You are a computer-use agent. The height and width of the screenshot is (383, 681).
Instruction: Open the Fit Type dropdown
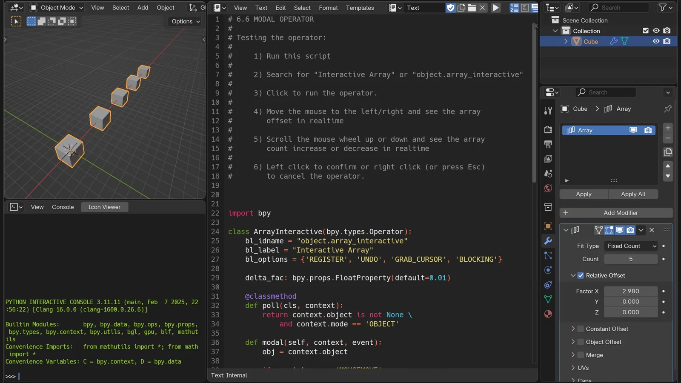click(630, 246)
